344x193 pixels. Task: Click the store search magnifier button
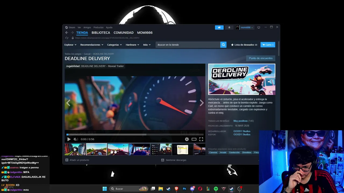[x=223, y=45]
